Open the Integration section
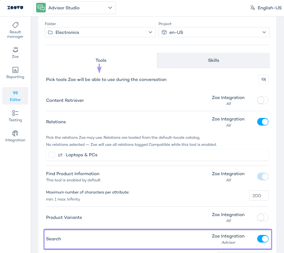 (x=15, y=136)
